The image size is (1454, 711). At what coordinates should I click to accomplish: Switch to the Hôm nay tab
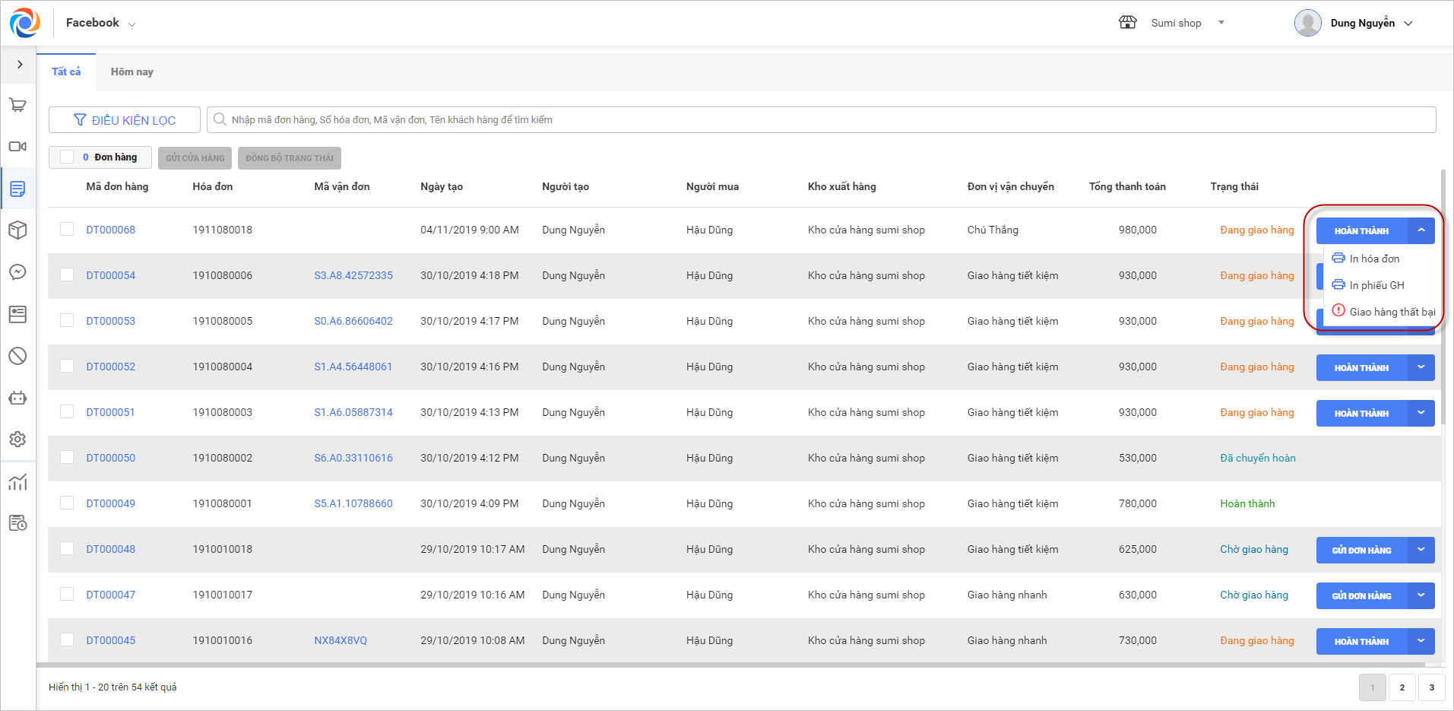[x=131, y=72]
